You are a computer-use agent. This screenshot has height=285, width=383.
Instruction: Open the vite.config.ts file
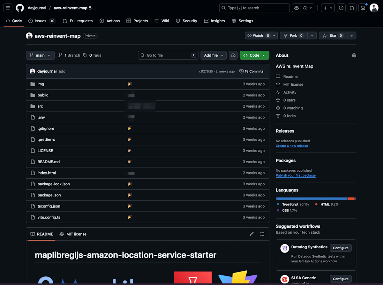tap(49, 217)
